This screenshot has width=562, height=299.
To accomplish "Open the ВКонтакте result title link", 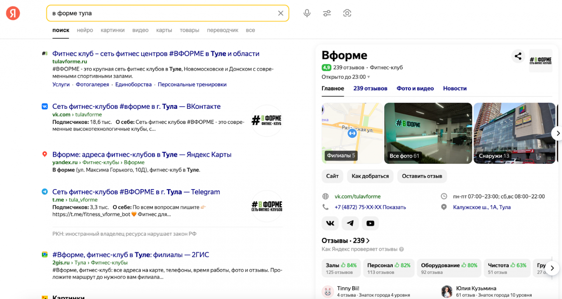I will [137, 106].
